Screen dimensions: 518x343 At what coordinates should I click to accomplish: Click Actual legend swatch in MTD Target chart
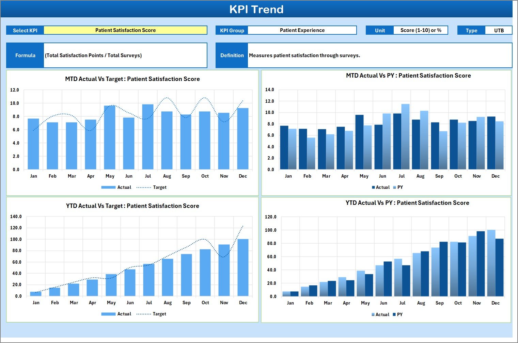tap(108, 187)
